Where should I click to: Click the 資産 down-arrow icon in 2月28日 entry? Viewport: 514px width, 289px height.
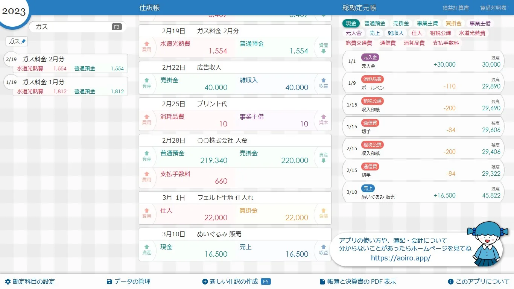click(x=324, y=161)
